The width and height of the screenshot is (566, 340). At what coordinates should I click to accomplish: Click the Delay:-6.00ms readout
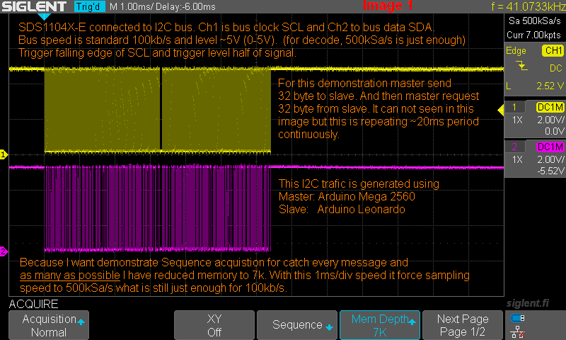point(187,6)
